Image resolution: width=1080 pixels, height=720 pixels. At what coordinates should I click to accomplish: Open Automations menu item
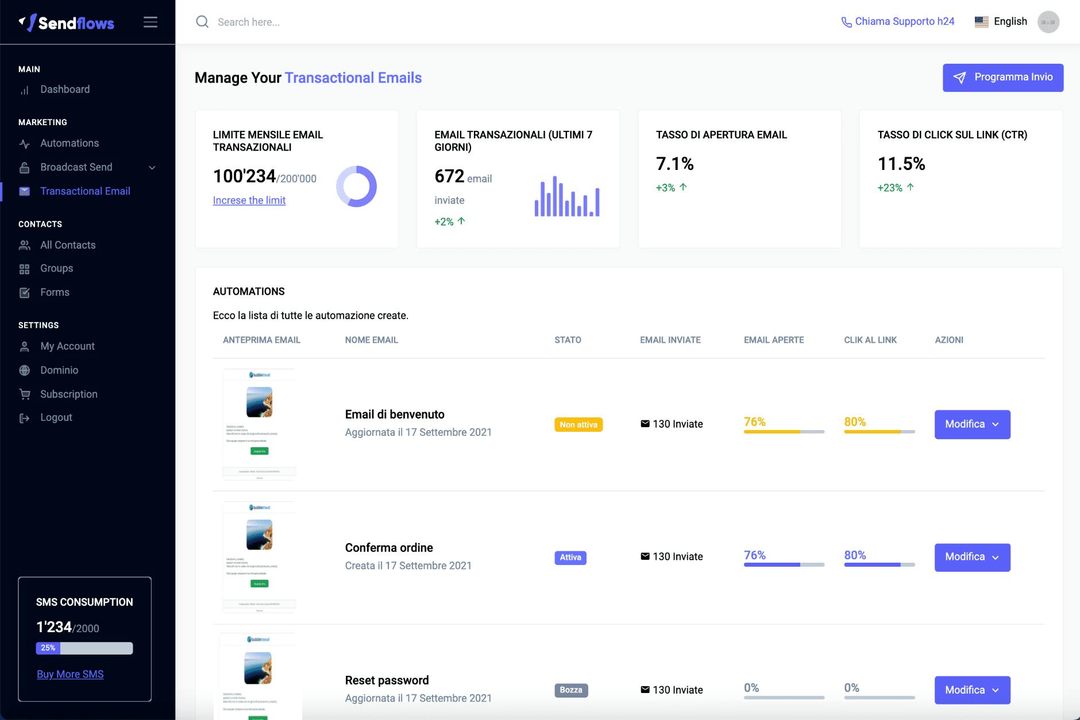[x=70, y=144]
